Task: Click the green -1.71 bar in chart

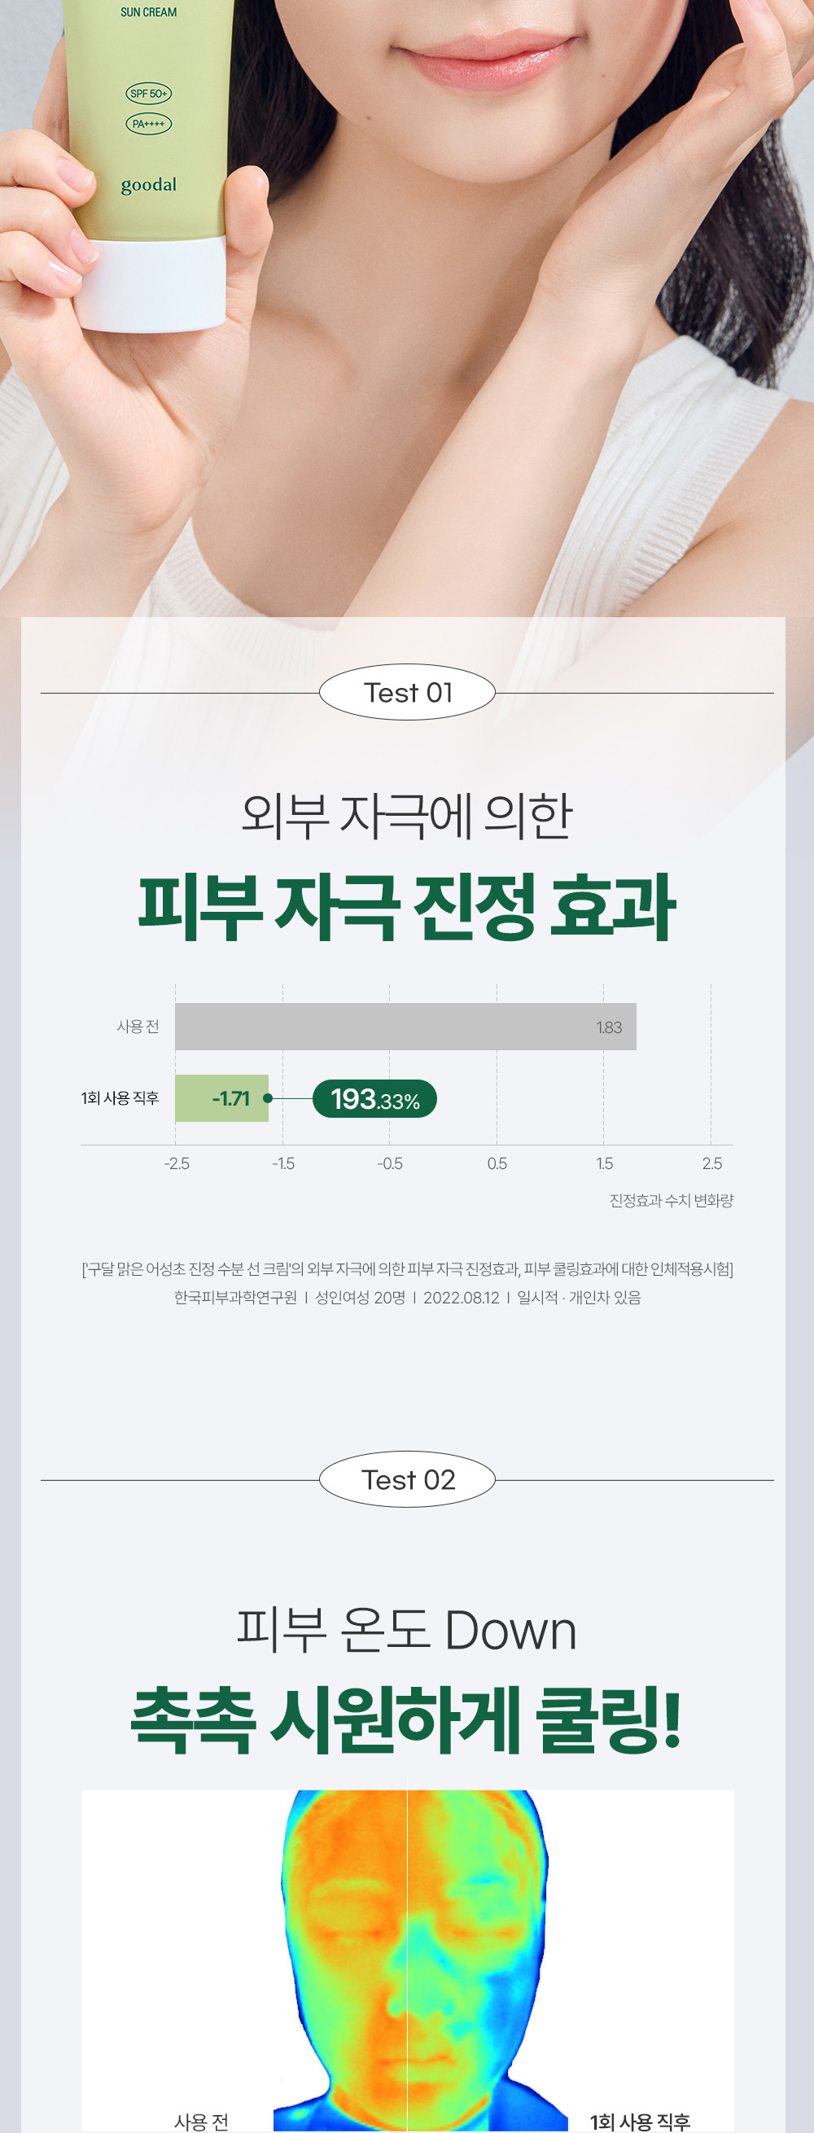Action: pos(222,1098)
